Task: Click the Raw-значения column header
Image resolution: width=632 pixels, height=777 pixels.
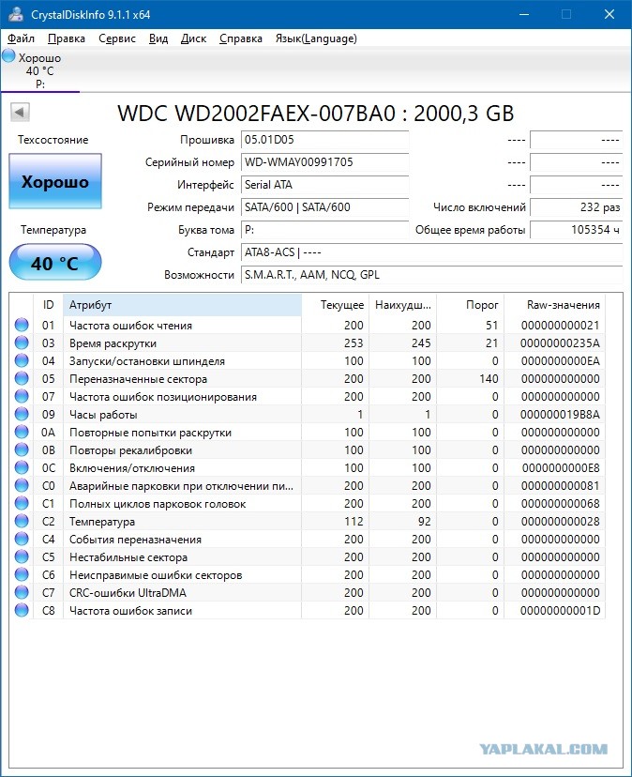Action: pos(554,305)
